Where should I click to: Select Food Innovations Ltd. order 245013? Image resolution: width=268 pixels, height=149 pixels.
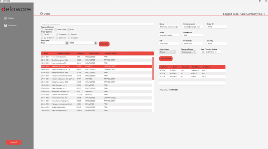96,110
